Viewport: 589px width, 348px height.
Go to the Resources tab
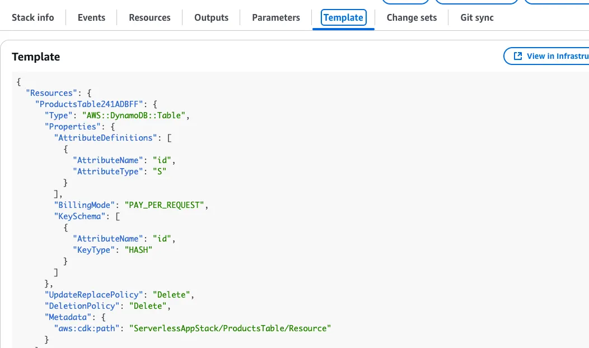click(x=149, y=18)
